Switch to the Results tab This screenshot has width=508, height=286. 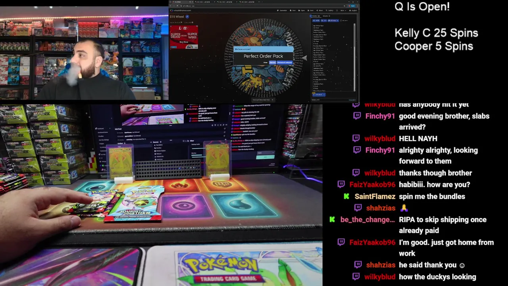[326, 16]
